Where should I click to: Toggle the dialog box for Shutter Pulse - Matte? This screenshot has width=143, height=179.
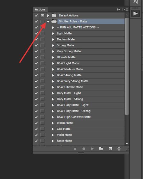click(x=43, y=21)
